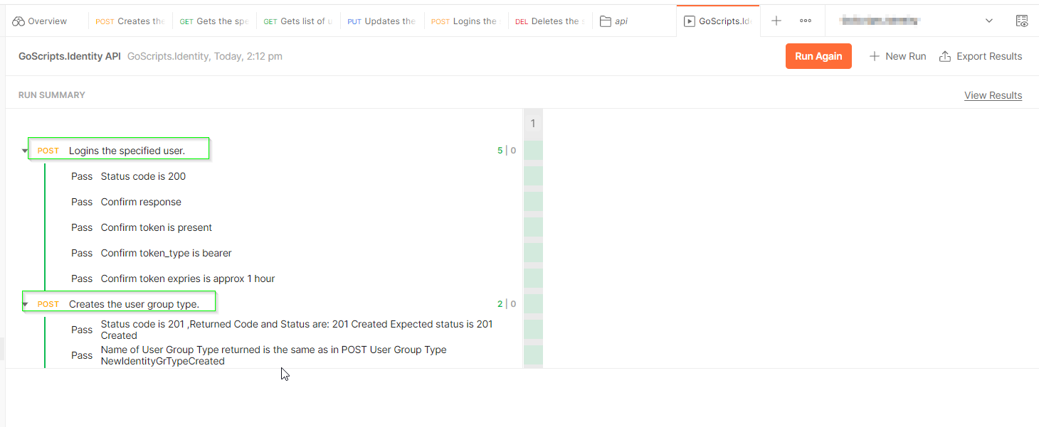Select iteration 1 column header
The image size is (1039, 427).
click(x=533, y=124)
